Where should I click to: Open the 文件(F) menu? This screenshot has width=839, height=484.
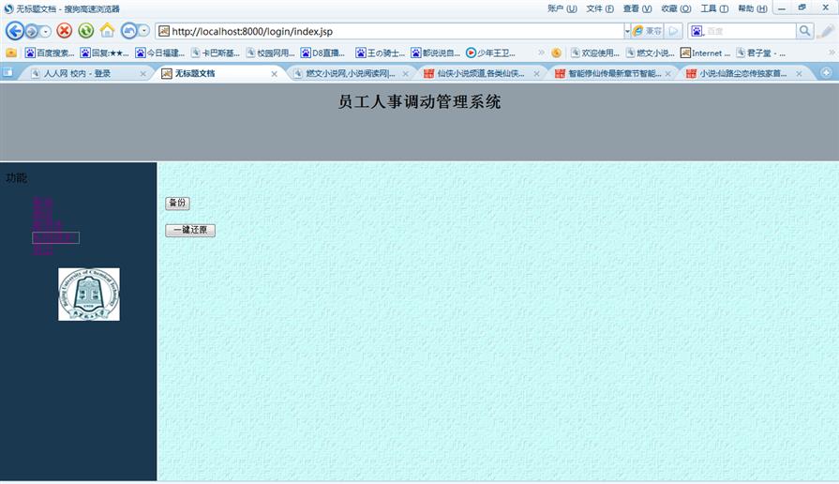pos(600,8)
